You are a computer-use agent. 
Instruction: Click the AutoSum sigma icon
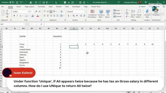pyautogui.click(x=127, y=10)
